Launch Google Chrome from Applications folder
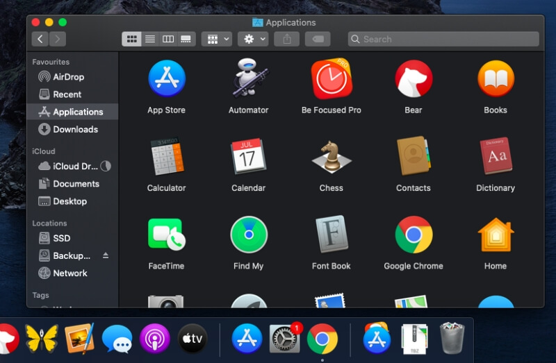Screen dimensions: 556x363 click(x=413, y=235)
